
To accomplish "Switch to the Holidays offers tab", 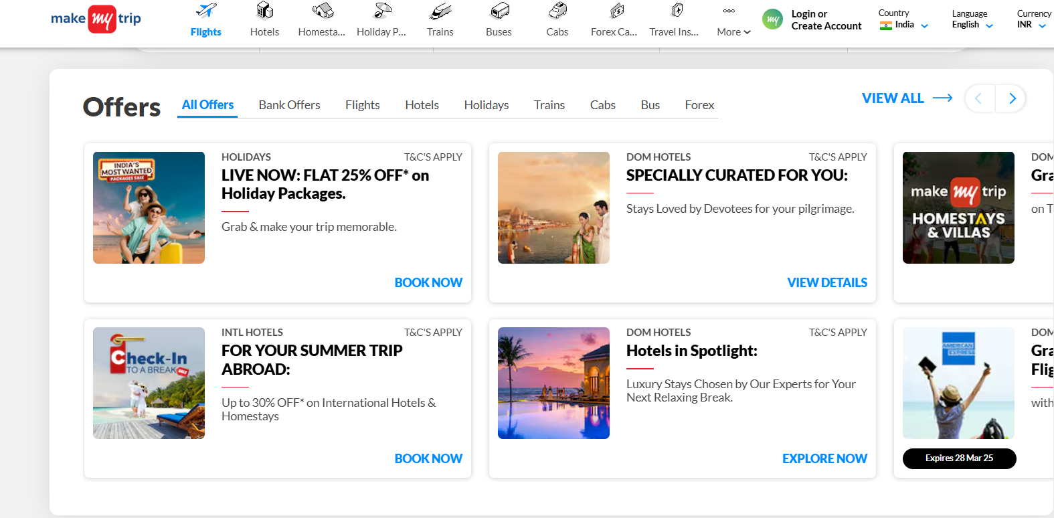I will pos(487,105).
